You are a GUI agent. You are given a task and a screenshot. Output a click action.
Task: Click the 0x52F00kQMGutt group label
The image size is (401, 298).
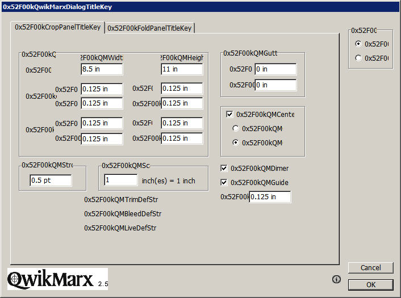pyautogui.click(x=250, y=53)
